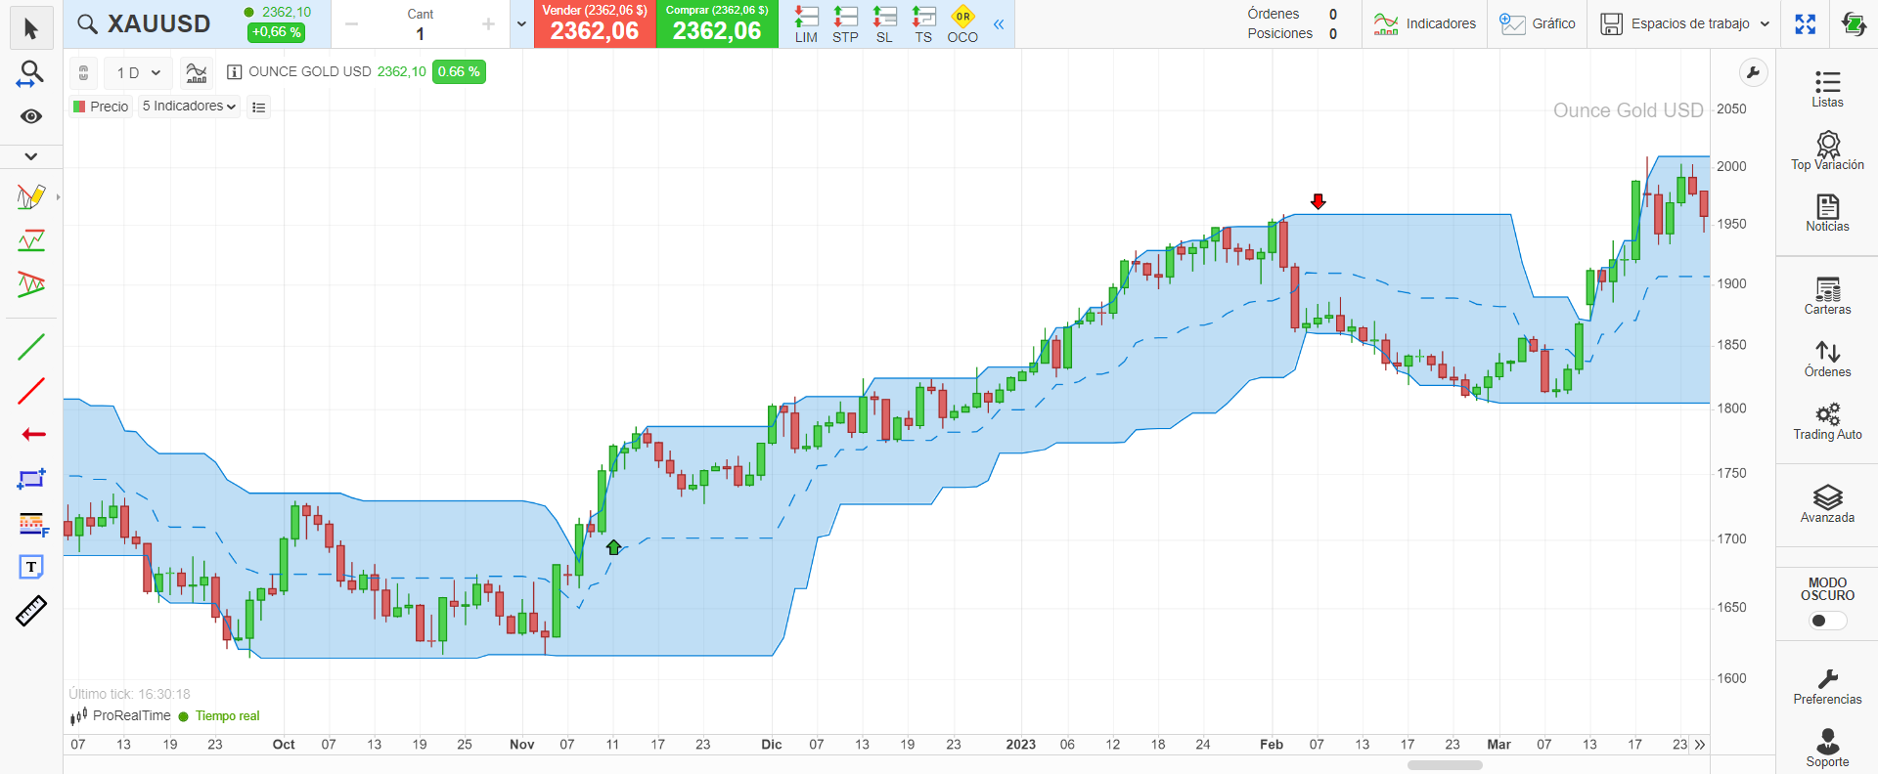The height and width of the screenshot is (774, 1878).
Task: Select LIM limit order type
Action: click(x=806, y=24)
